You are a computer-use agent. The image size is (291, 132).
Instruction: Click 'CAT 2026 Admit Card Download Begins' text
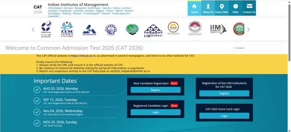tap(63, 114)
